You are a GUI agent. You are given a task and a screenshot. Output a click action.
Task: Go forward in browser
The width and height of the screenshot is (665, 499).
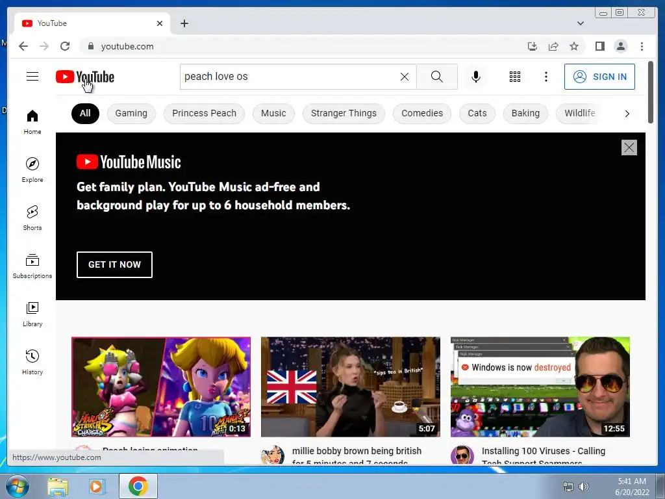(44, 46)
